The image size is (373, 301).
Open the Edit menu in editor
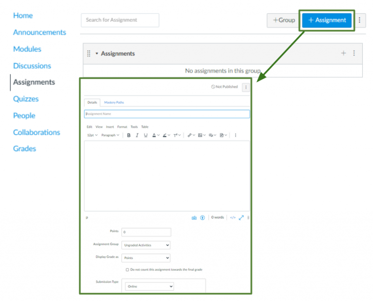(x=89, y=127)
